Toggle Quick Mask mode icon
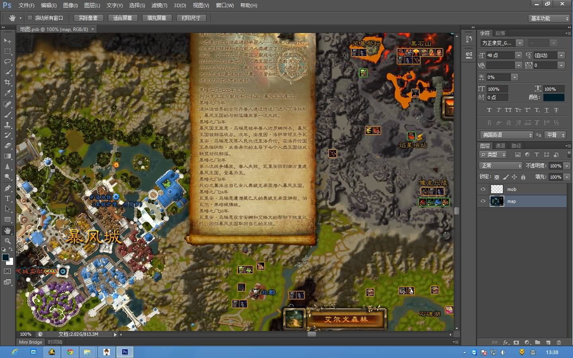 (8, 271)
